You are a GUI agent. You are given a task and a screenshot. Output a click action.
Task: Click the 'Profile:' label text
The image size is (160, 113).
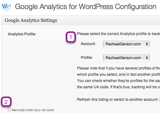87,58
